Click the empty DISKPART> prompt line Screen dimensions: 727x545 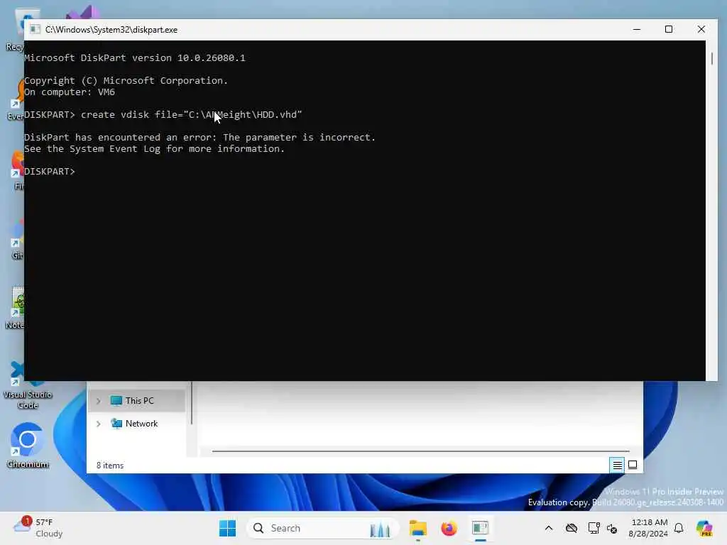tap(49, 172)
